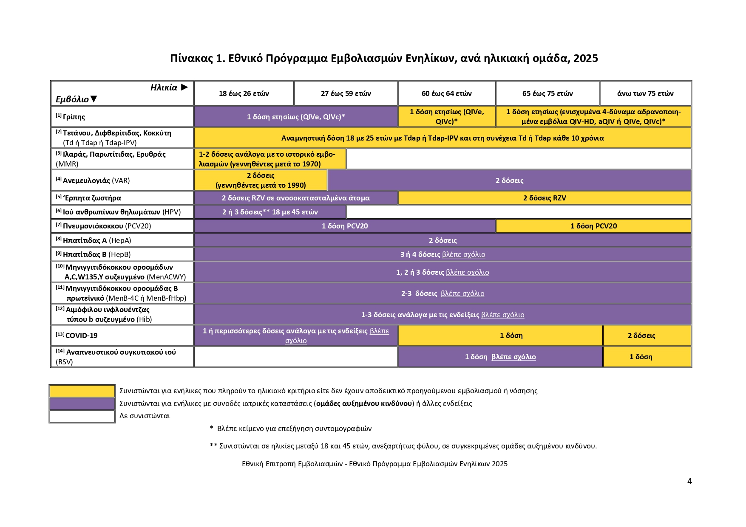This screenshot has height=527, width=746.
Task: Click the 'άνω των 75 ετών' column header
Action: point(645,93)
